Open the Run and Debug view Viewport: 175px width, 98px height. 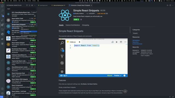(x=2, y=20)
